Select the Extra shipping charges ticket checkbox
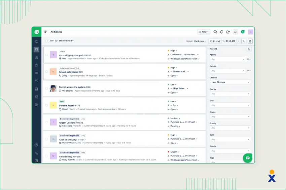Image resolution: width=286 pixels, height=190 pixels. click(x=46, y=55)
